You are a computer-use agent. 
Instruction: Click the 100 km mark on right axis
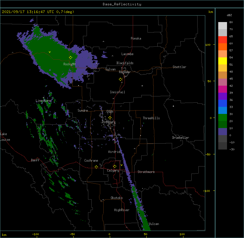[208, 45]
